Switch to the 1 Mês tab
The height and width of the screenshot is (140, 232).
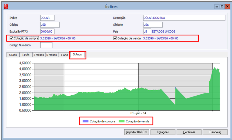(x=26, y=55)
